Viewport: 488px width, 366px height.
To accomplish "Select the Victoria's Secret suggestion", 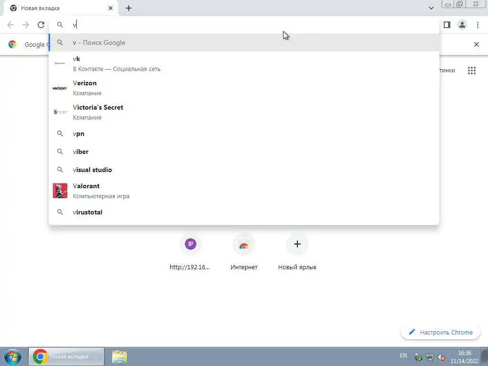I will [244, 112].
